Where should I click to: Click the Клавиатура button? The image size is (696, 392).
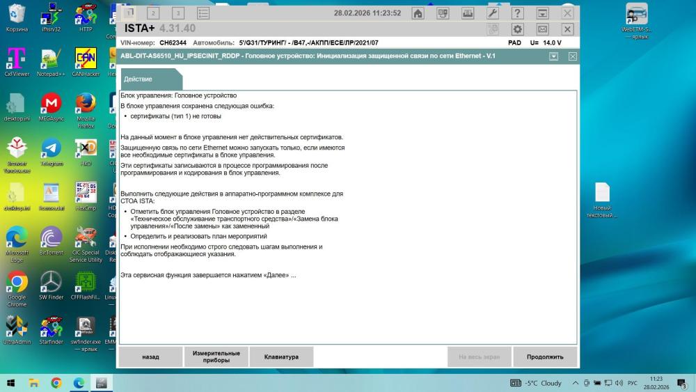pyautogui.click(x=281, y=357)
